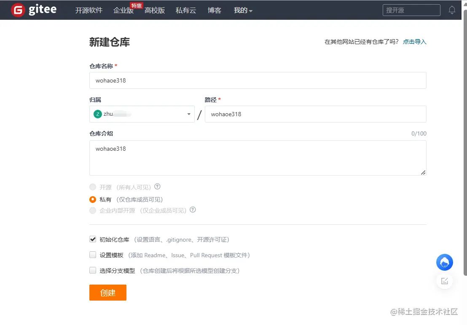Click help icon next to 开源 option
467x325 pixels.
(x=157, y=186)
